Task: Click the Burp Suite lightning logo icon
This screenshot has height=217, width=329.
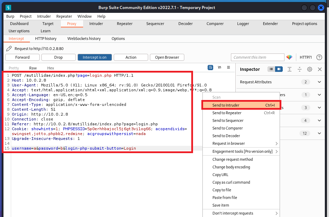Action: (8, 8)
